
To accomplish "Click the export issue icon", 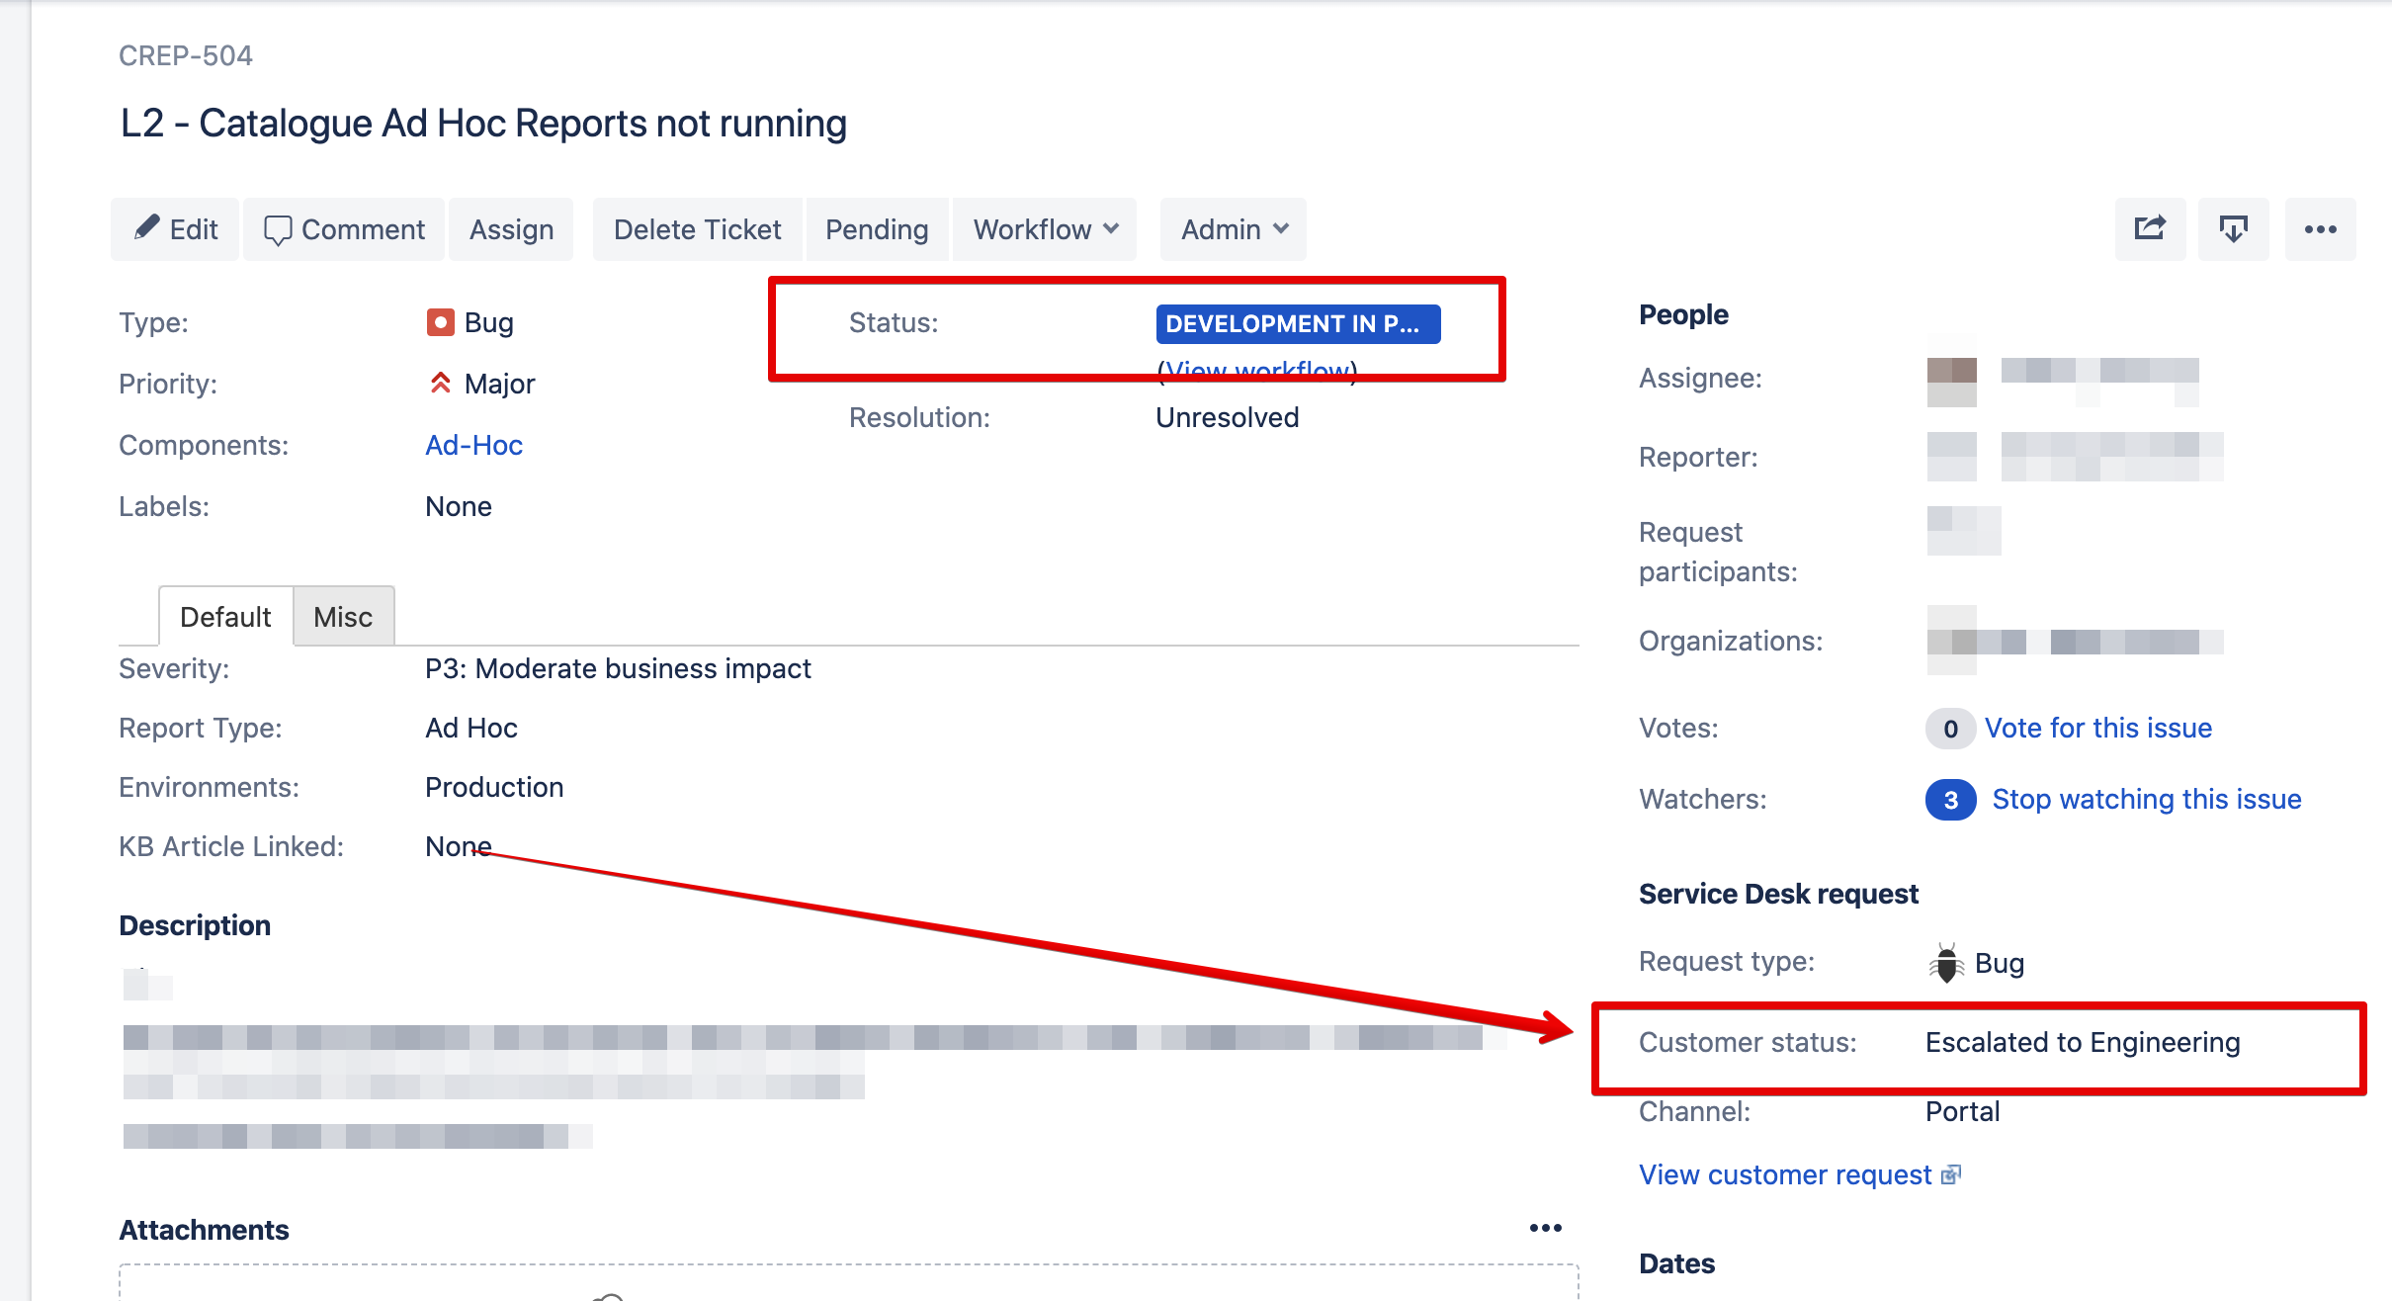I will tap(2233, 229).
